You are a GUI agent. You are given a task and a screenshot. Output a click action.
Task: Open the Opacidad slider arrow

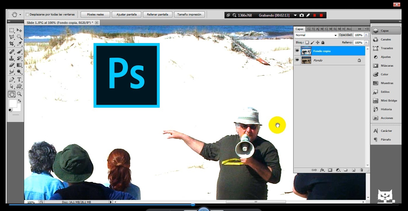(x=366, y=35)
